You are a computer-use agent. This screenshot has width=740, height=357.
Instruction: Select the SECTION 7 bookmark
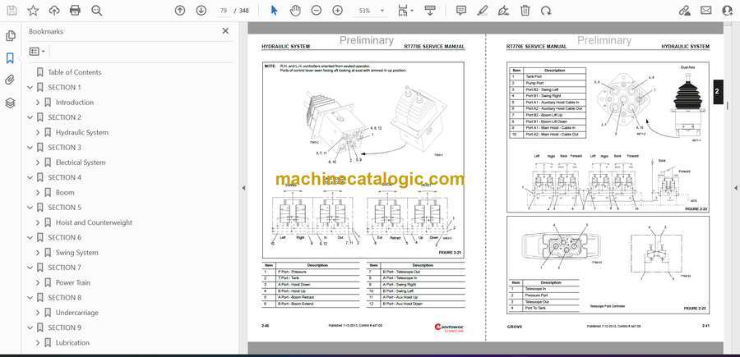point(64,268)
